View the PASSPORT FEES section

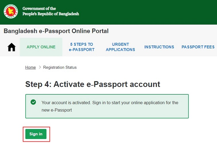pyautogui.click(x=198, y=47)
